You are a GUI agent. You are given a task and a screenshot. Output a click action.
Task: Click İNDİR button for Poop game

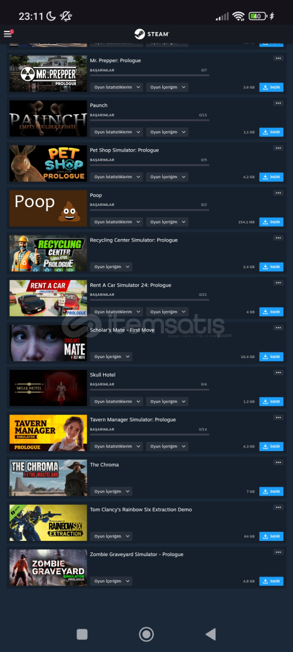pos(271,222)
